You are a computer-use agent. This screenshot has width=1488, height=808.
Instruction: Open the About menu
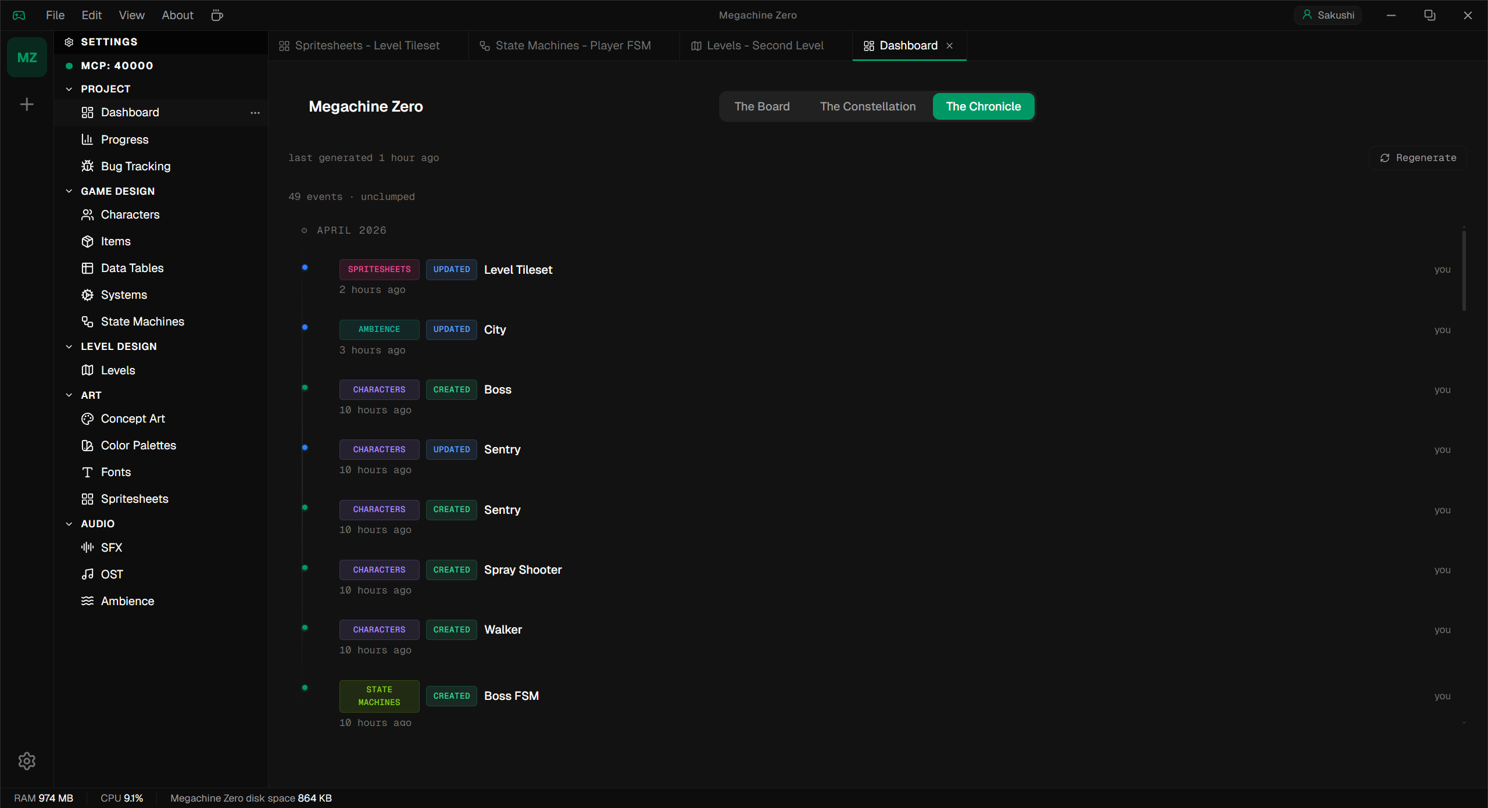pos(177,15)
